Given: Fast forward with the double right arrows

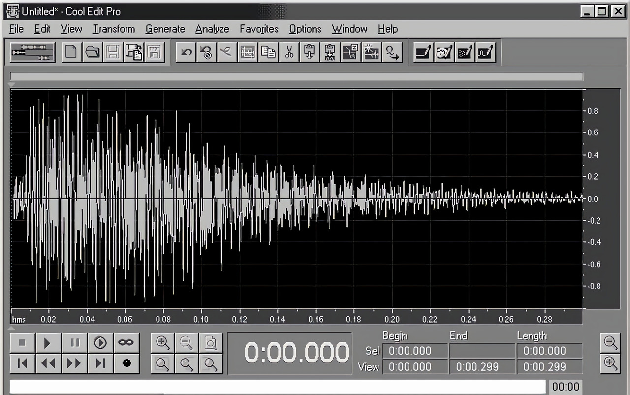Looking at the screenshot, I should [x=74, y=364].
